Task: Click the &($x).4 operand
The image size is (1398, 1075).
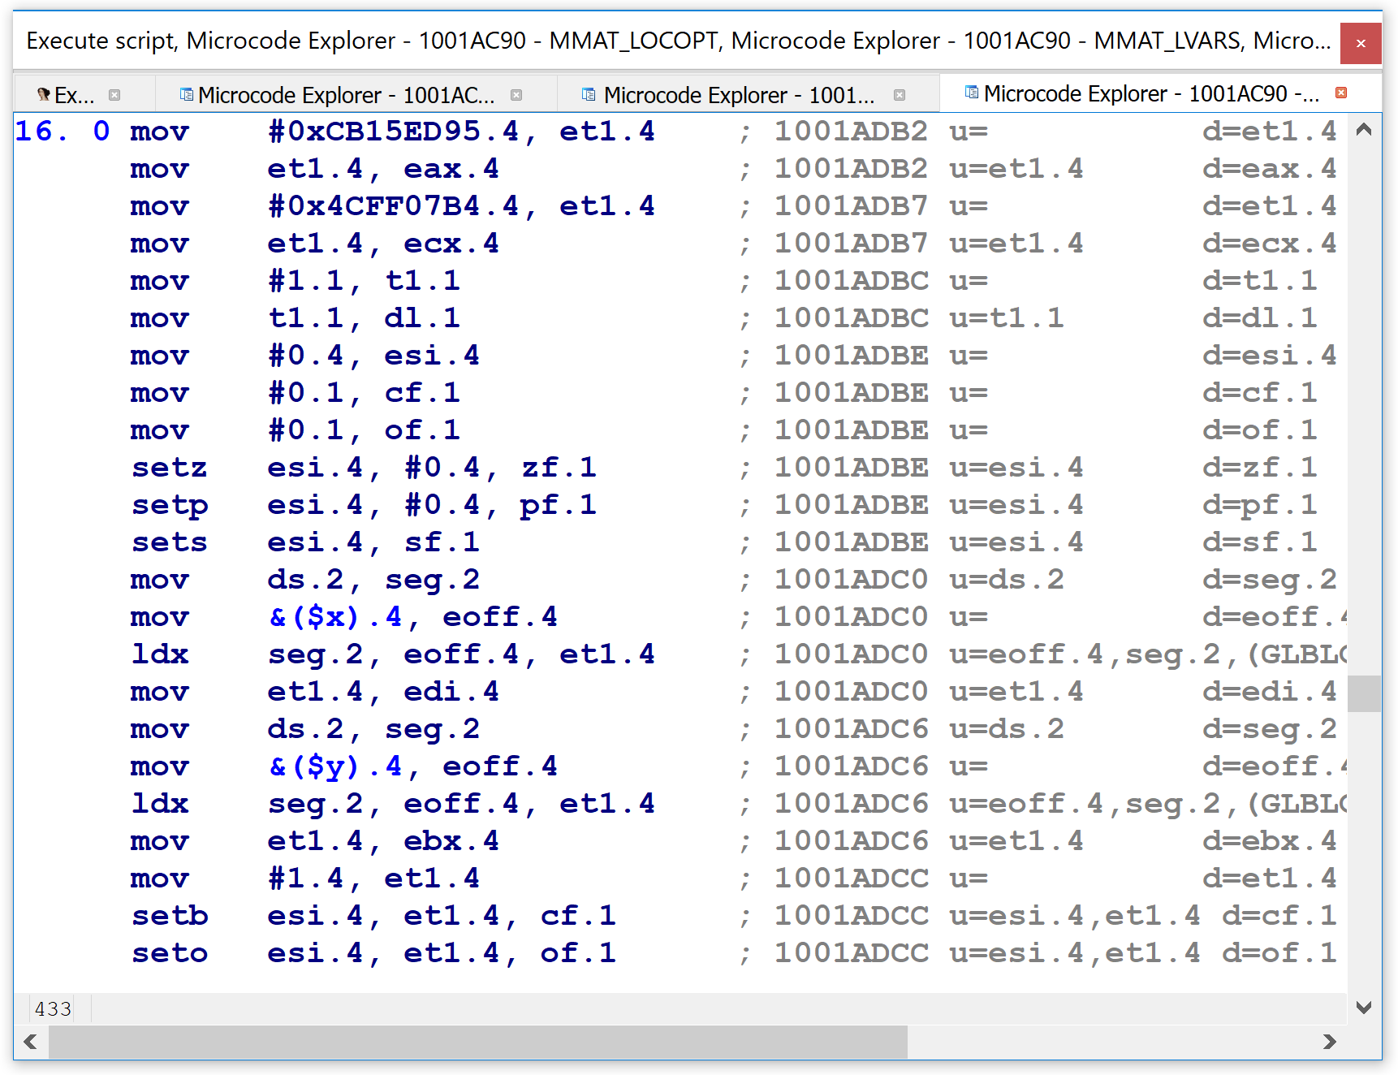Action: pyautogui.click(x=334, y=617)
